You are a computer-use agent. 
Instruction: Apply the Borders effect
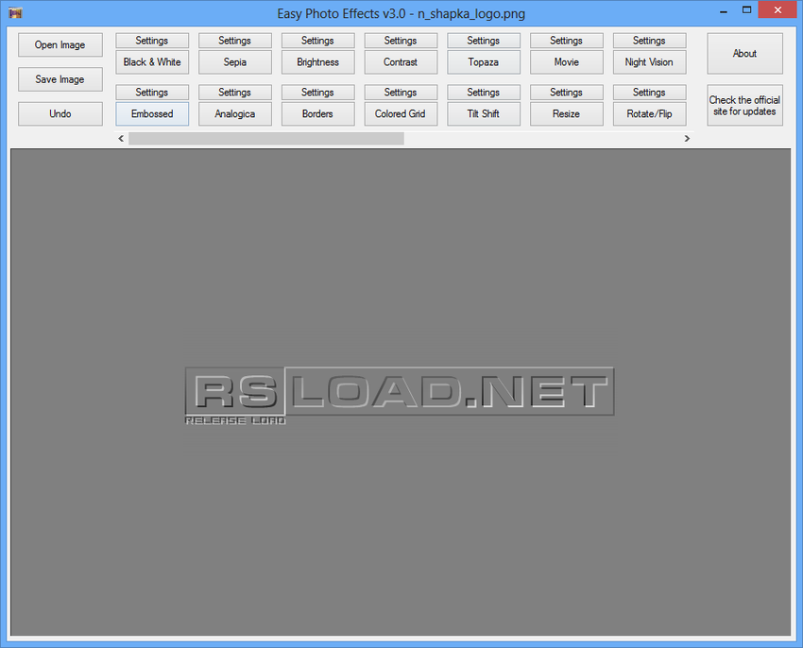pos(318,113)
